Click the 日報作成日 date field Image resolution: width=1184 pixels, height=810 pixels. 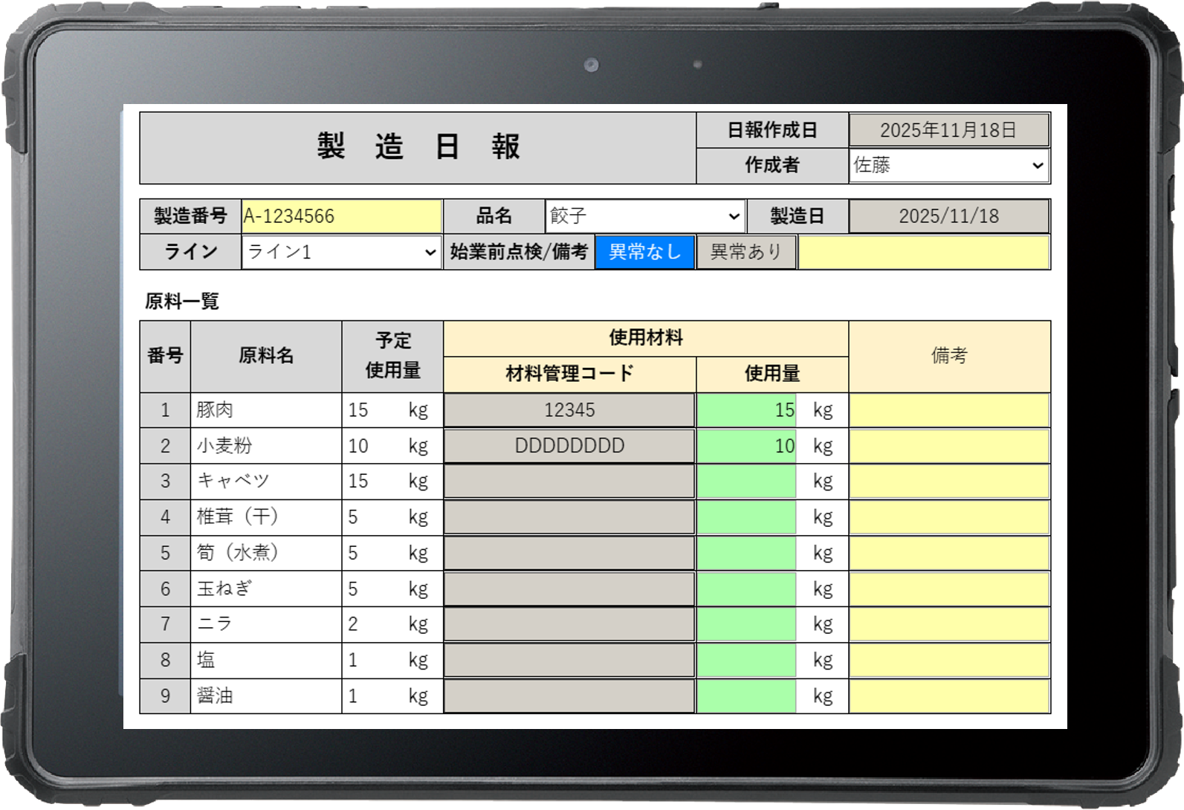tap(948, 131)
